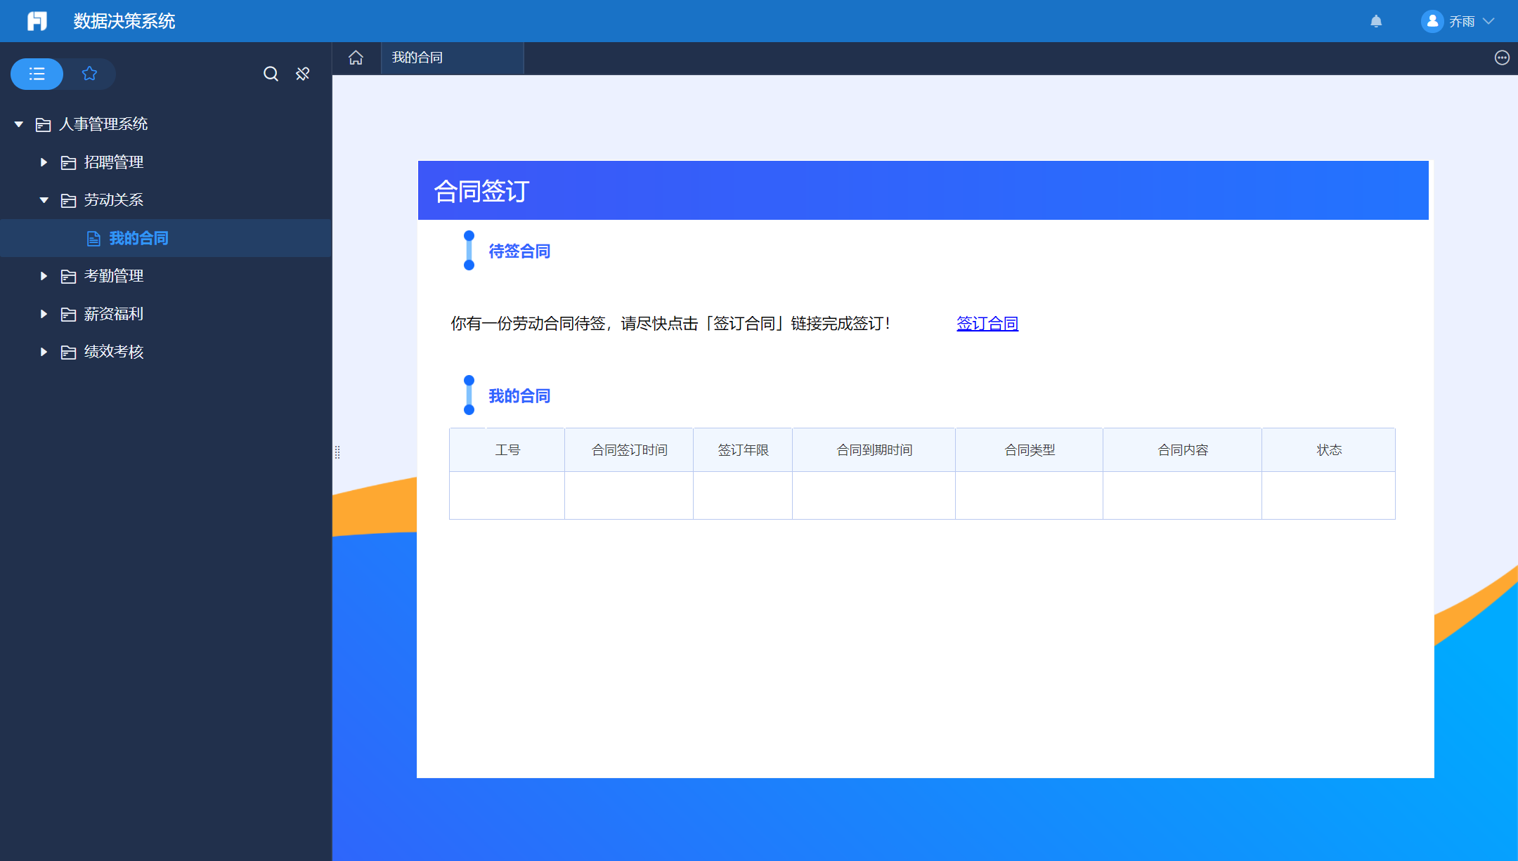Click the sidebar resize handle

click(337, 452)
